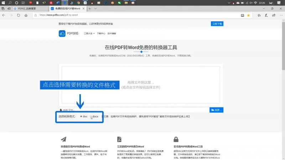Viewport: 285px width, 160px height.
Task: Open the NetEase Music taskbar icon
Action: coord(51,3)
